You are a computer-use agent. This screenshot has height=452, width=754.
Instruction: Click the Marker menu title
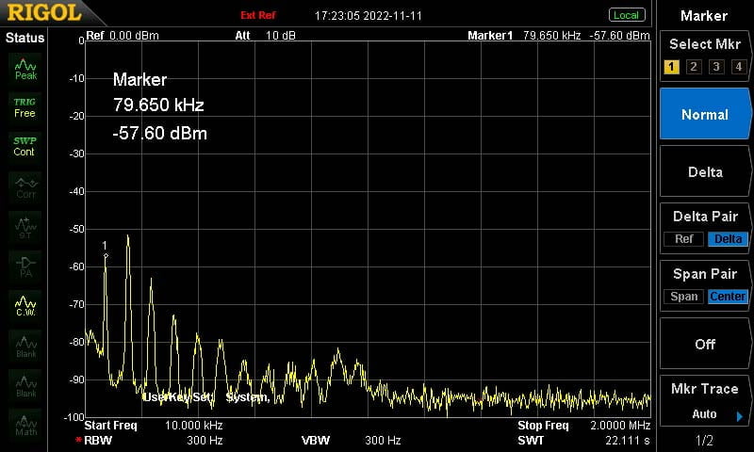704,16
